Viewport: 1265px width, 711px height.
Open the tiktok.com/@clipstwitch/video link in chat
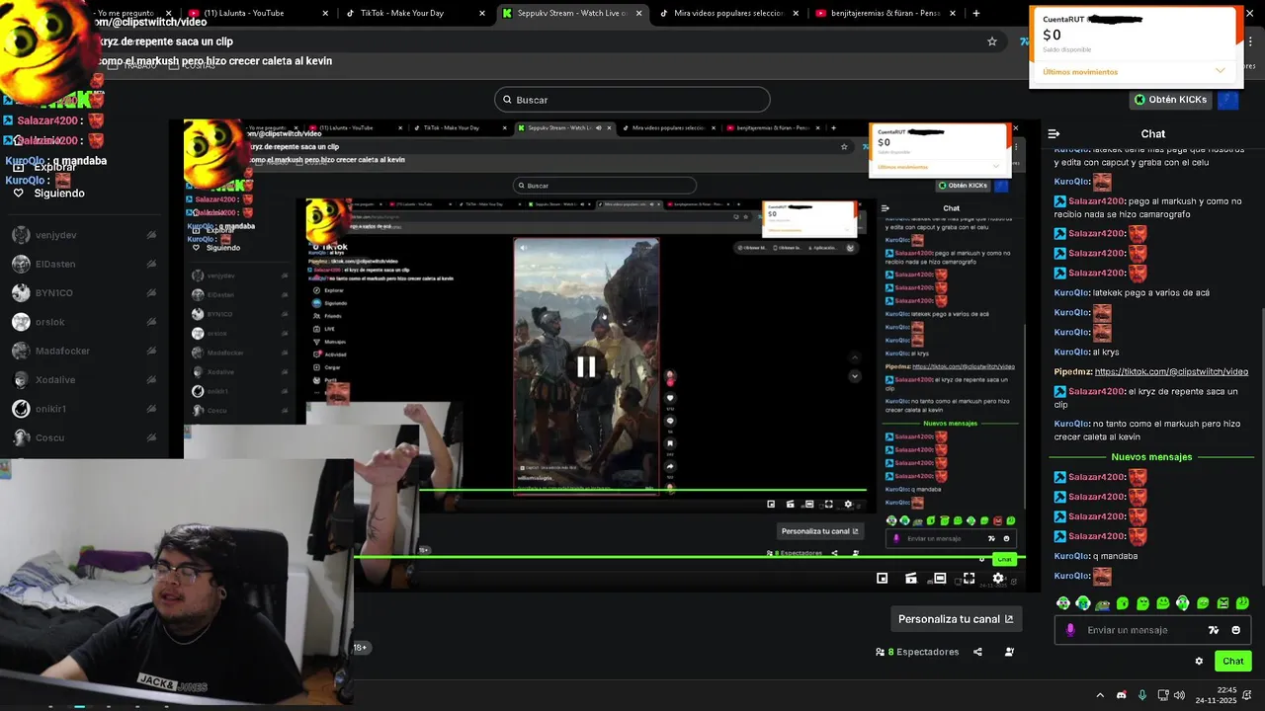tap(1171, 371)
